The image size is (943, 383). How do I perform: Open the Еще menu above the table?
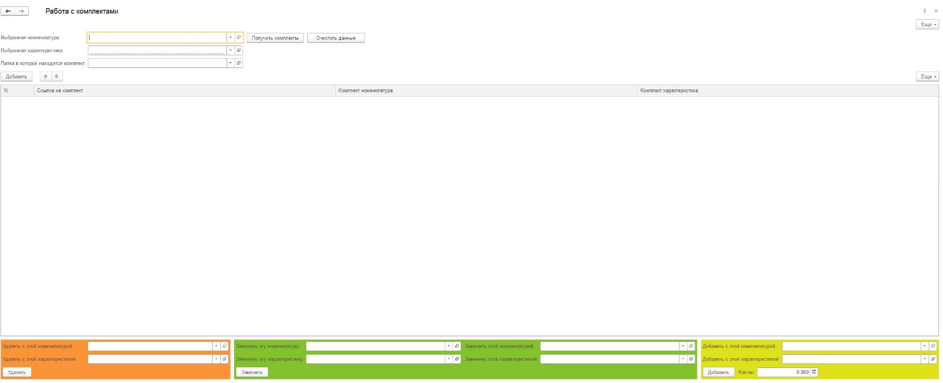pos(927,76)
